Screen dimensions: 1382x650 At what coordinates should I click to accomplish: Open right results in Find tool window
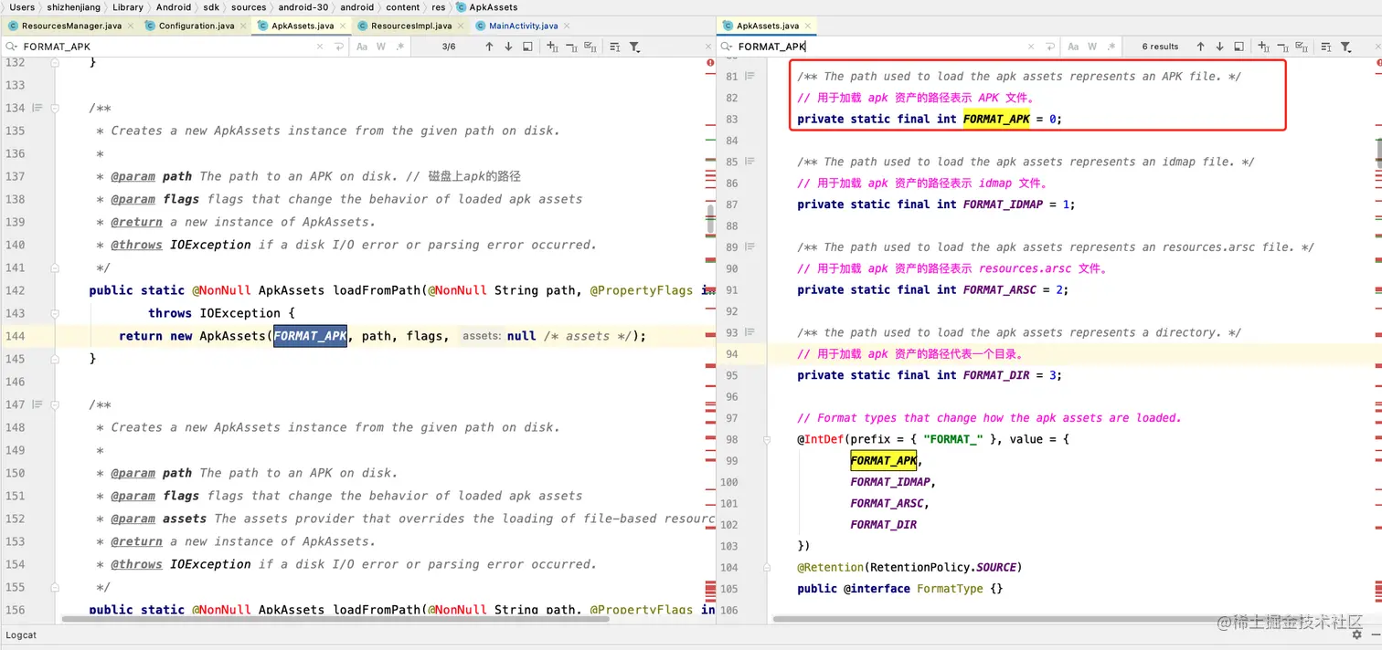[x=1325, y=47]
